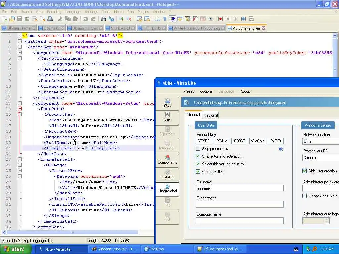Open the help icon beside Skip product key
339x254 pixels.
pos(281,149)
